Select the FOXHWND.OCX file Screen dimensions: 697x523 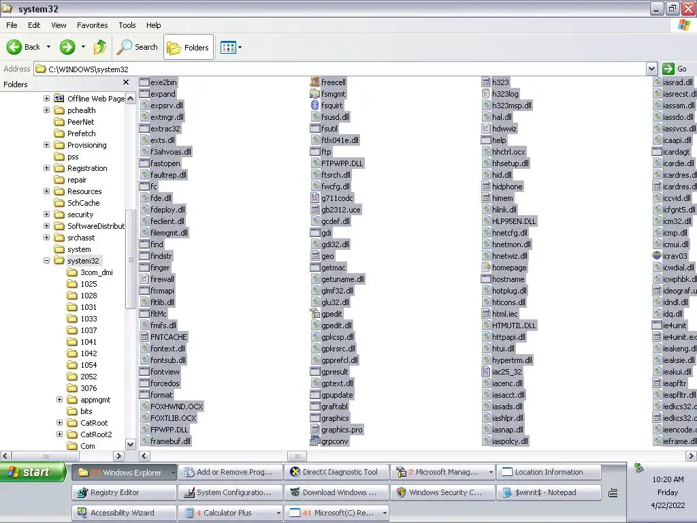tap(176, 407)
